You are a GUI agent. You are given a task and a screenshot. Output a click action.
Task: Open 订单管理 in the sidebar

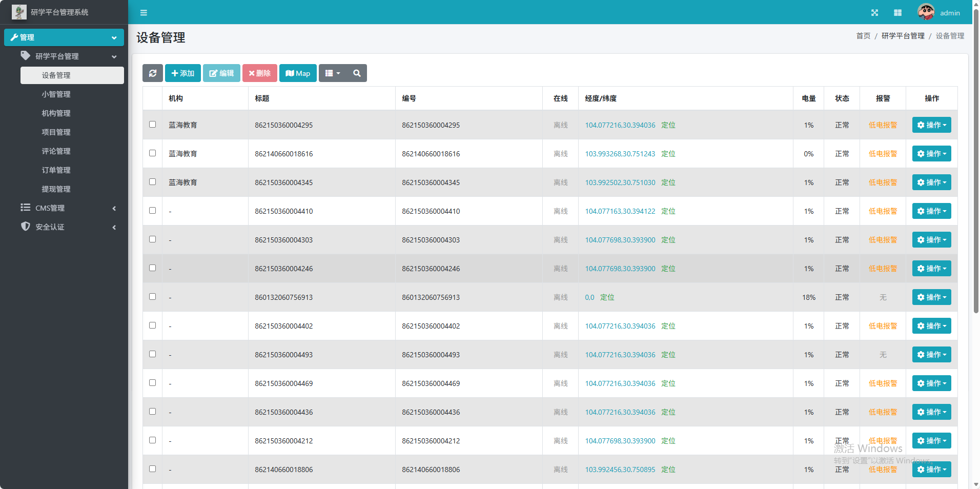click(56, 170)
